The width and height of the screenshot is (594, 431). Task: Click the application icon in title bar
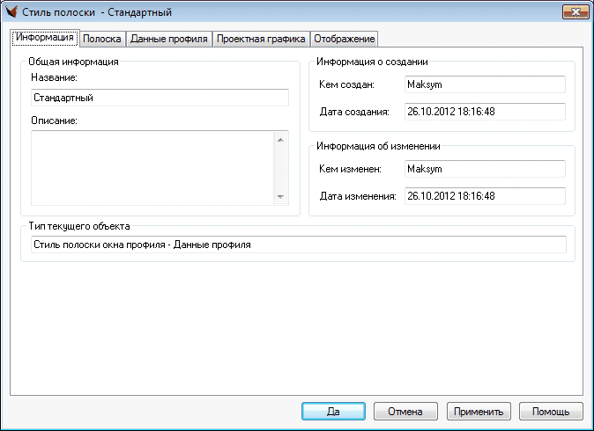coord(13,12)
